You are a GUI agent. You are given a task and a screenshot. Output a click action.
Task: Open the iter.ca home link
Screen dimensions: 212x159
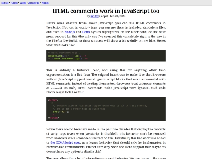pos(5,3)
